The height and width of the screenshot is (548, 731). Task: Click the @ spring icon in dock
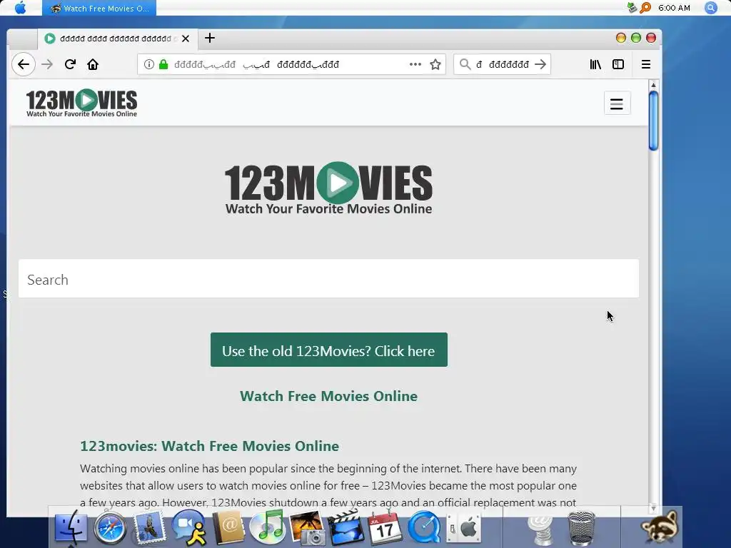541,529
